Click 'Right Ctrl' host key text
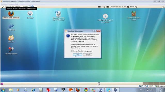 tap(162, 86)
